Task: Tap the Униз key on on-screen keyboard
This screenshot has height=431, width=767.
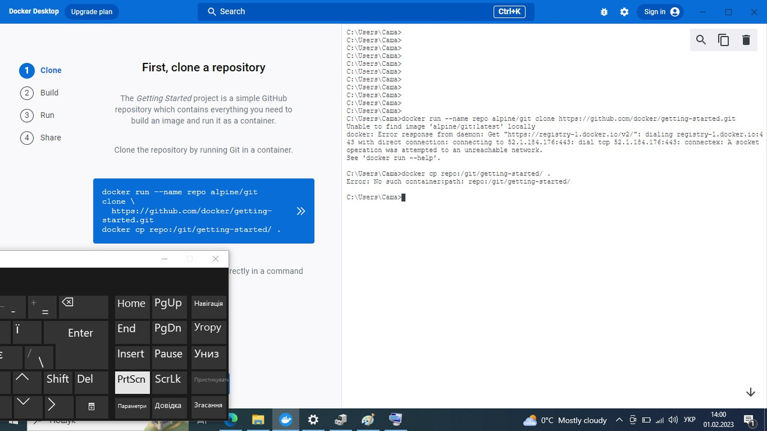Action: click(x=209, y=357)
